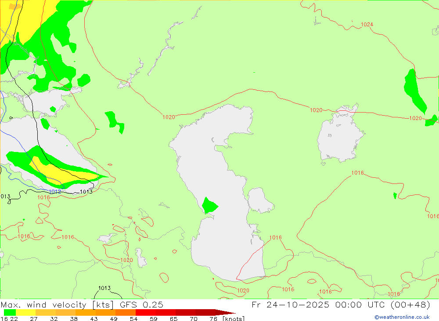Click the '[knots]' unit label in legend

[234, 318]
